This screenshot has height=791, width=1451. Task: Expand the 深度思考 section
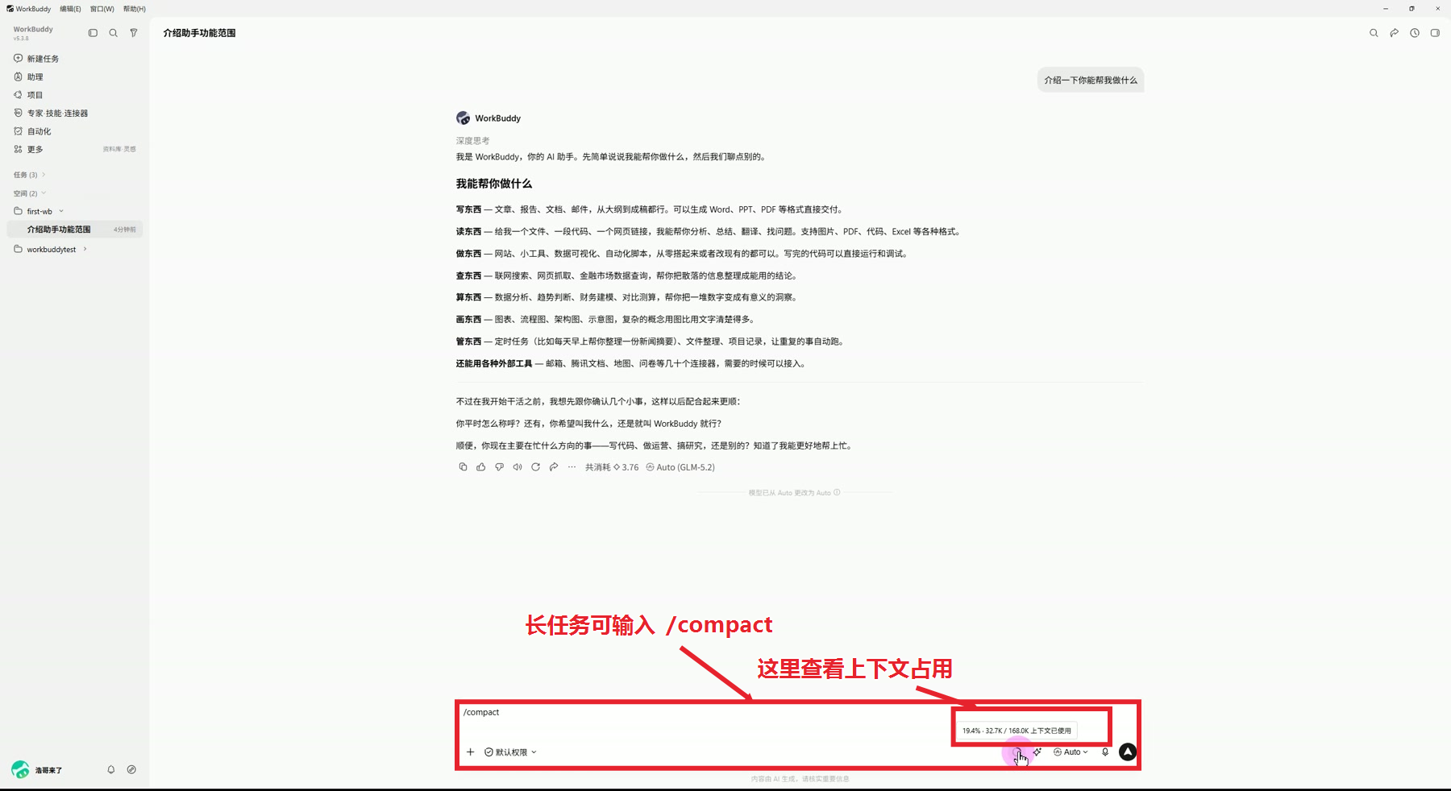(x=472, y=141)
